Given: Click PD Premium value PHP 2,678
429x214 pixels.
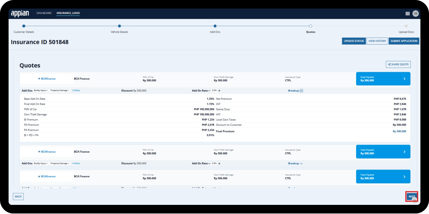Looking at the screenshot, I should pyautogui.click(x=208, y=125).
